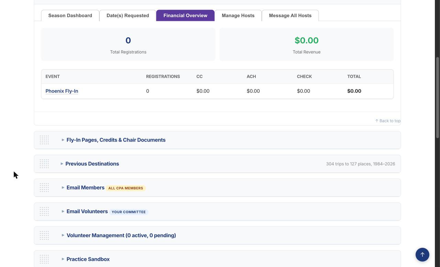Click the page vertical scrollbar
The width and height of the screenshot is (440, 267).
point(438,98)
